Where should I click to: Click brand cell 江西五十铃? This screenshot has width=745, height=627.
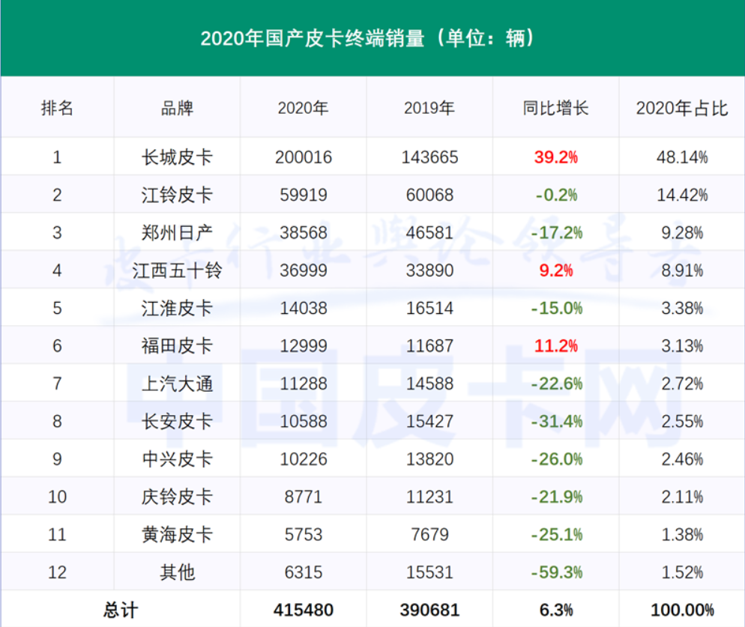[x=177, y=270]
